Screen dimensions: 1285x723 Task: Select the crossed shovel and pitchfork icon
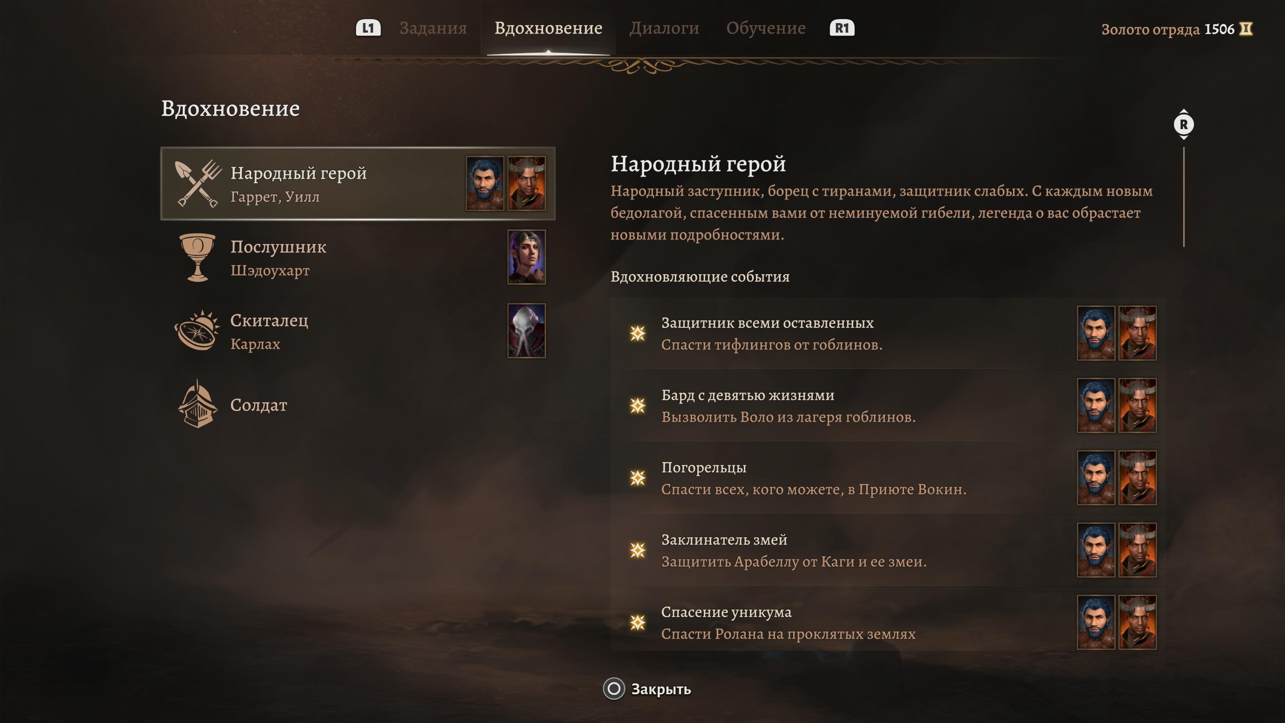198,184
